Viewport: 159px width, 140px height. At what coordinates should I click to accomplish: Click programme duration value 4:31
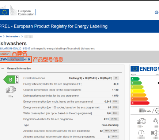106,119
